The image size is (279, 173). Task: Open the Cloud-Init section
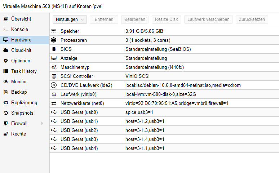pyautogui.click(x=21, y=50)
